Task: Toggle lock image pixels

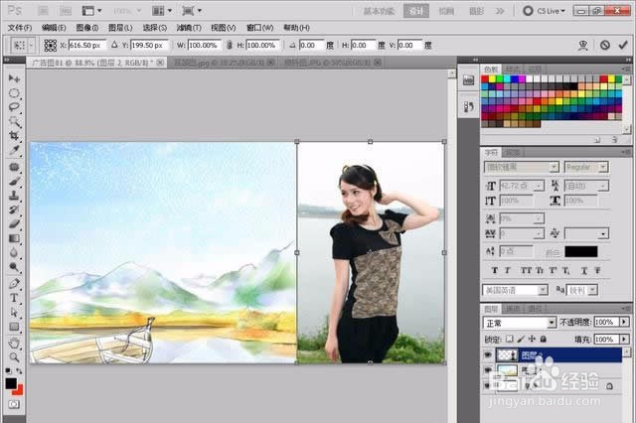Action: click(521, 339)
